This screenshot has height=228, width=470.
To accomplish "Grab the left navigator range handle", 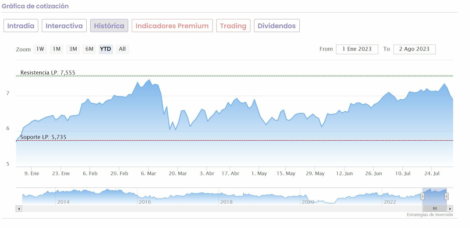I will click(423, 196).
